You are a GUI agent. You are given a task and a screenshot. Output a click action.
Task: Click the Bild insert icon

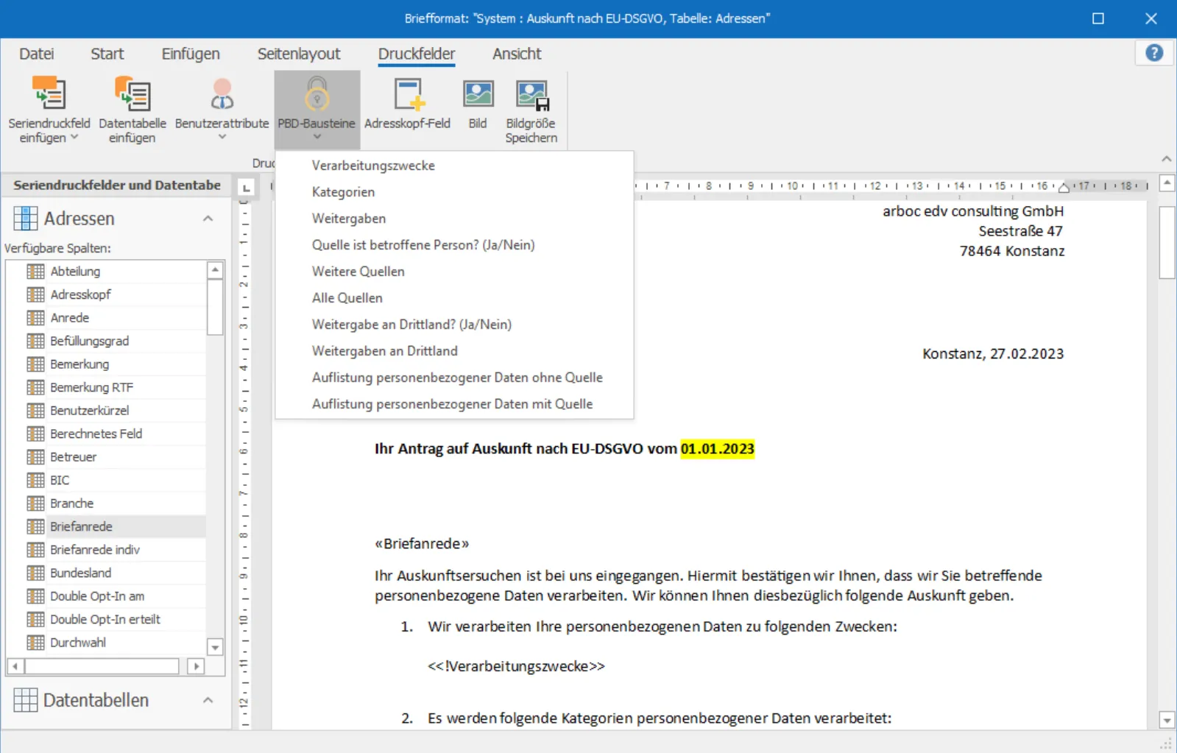tap(478, 93)
